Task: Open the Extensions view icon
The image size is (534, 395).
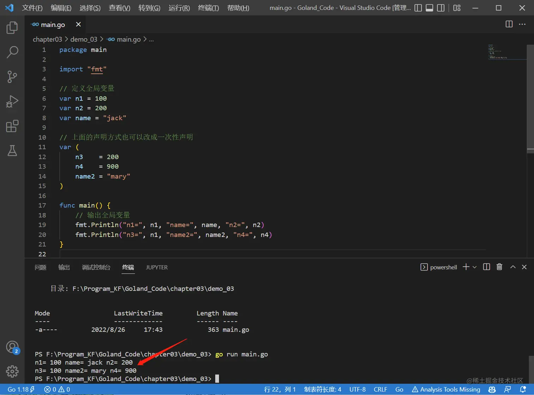Action: [x=12, y=126]
